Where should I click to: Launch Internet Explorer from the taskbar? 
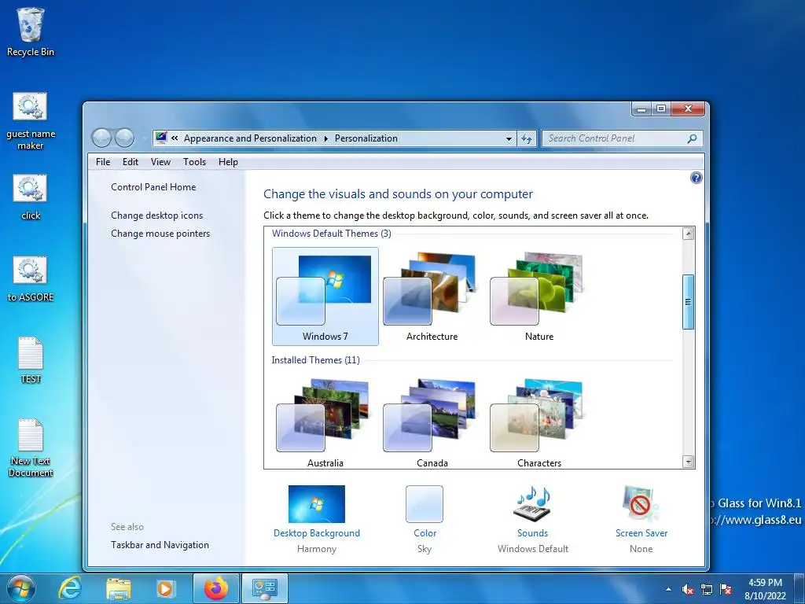(70, 588)
